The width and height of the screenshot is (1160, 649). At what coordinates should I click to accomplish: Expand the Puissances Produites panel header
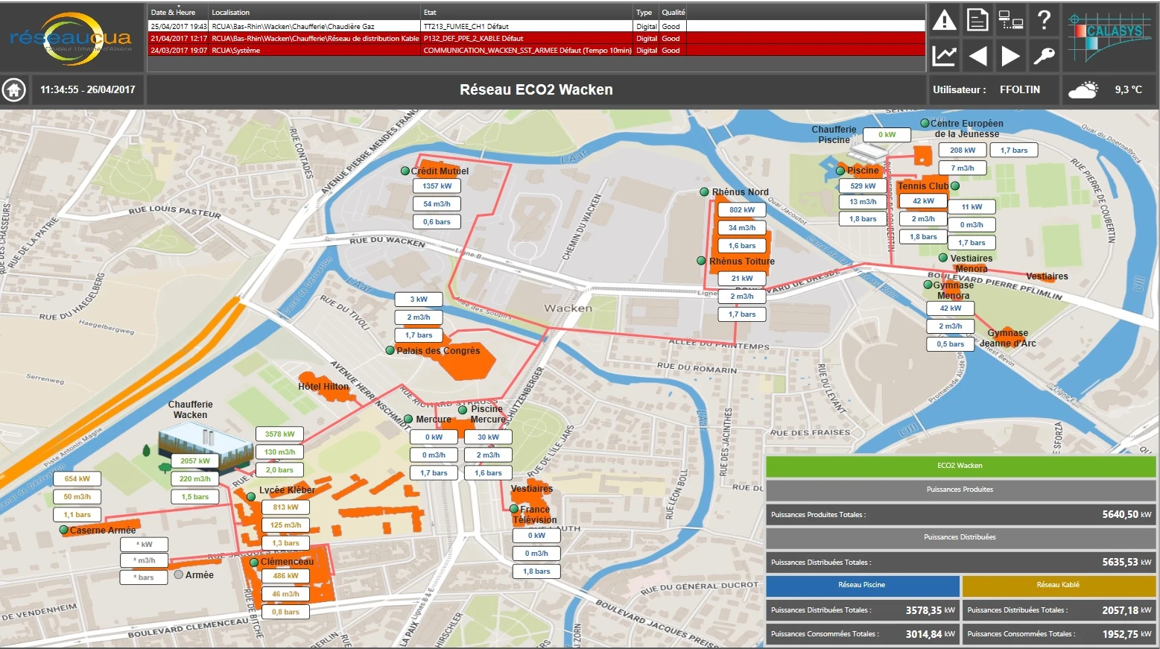(x=960, y=490)
